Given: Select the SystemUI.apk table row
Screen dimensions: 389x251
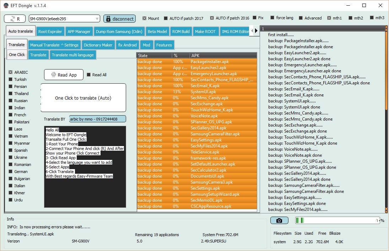Looking at the screenshot, I should click(x=197, y=92).
